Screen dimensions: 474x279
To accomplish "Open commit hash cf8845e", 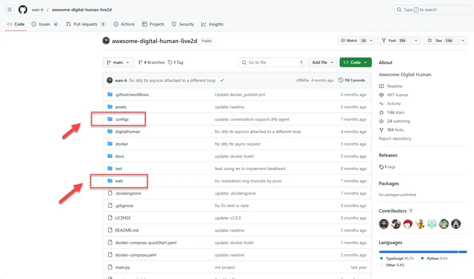I will pyautogui.click(x=302, y=80).
